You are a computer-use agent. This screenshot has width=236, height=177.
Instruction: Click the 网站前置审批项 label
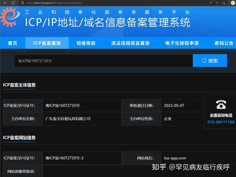(x=21, y=171)
